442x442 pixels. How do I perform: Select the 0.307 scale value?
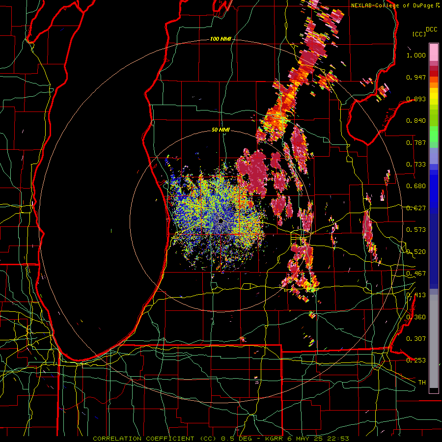click(x=416, y=338)
